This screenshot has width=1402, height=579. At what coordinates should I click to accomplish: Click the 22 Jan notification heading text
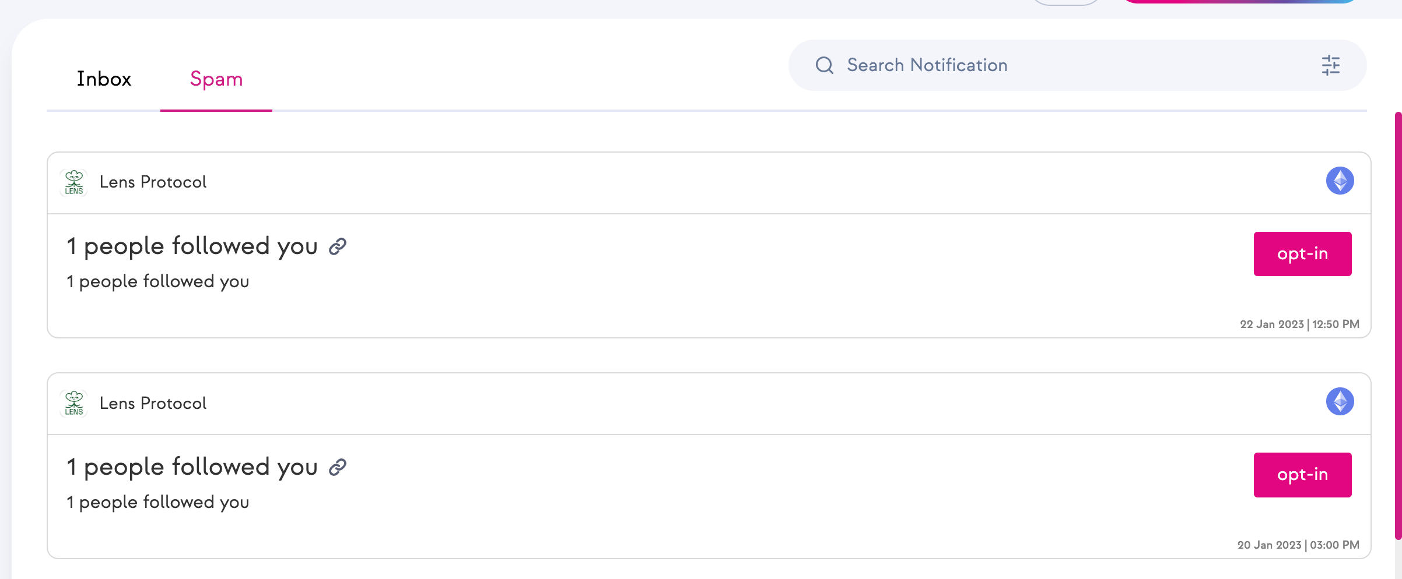(192, 246)
